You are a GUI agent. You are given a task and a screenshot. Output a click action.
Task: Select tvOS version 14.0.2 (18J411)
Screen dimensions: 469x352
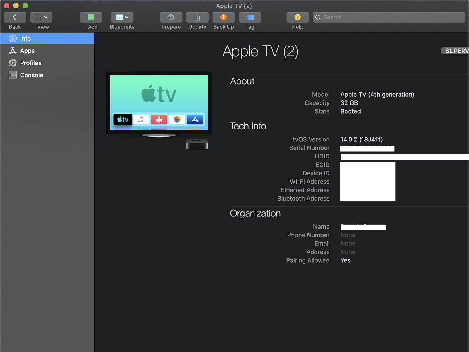click(x=361, y=139)
